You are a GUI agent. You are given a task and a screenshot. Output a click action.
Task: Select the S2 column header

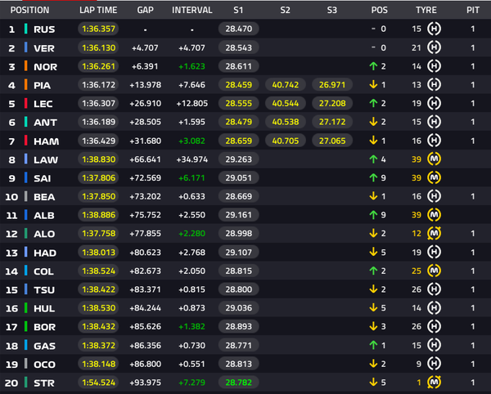click(x=286, y=10)
